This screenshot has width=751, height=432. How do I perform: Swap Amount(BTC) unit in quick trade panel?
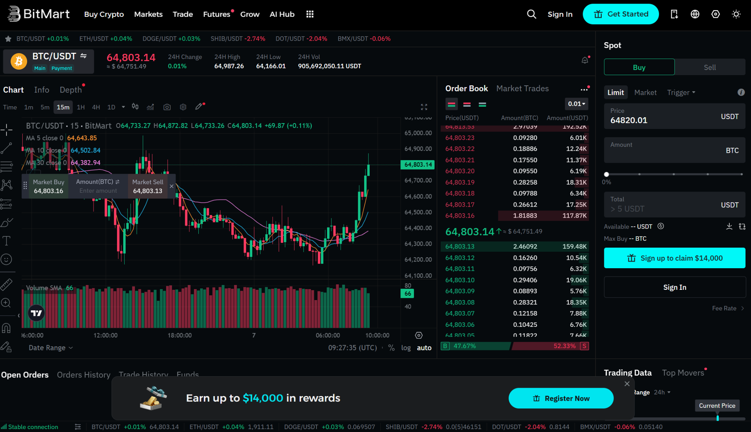click(117, 182)
